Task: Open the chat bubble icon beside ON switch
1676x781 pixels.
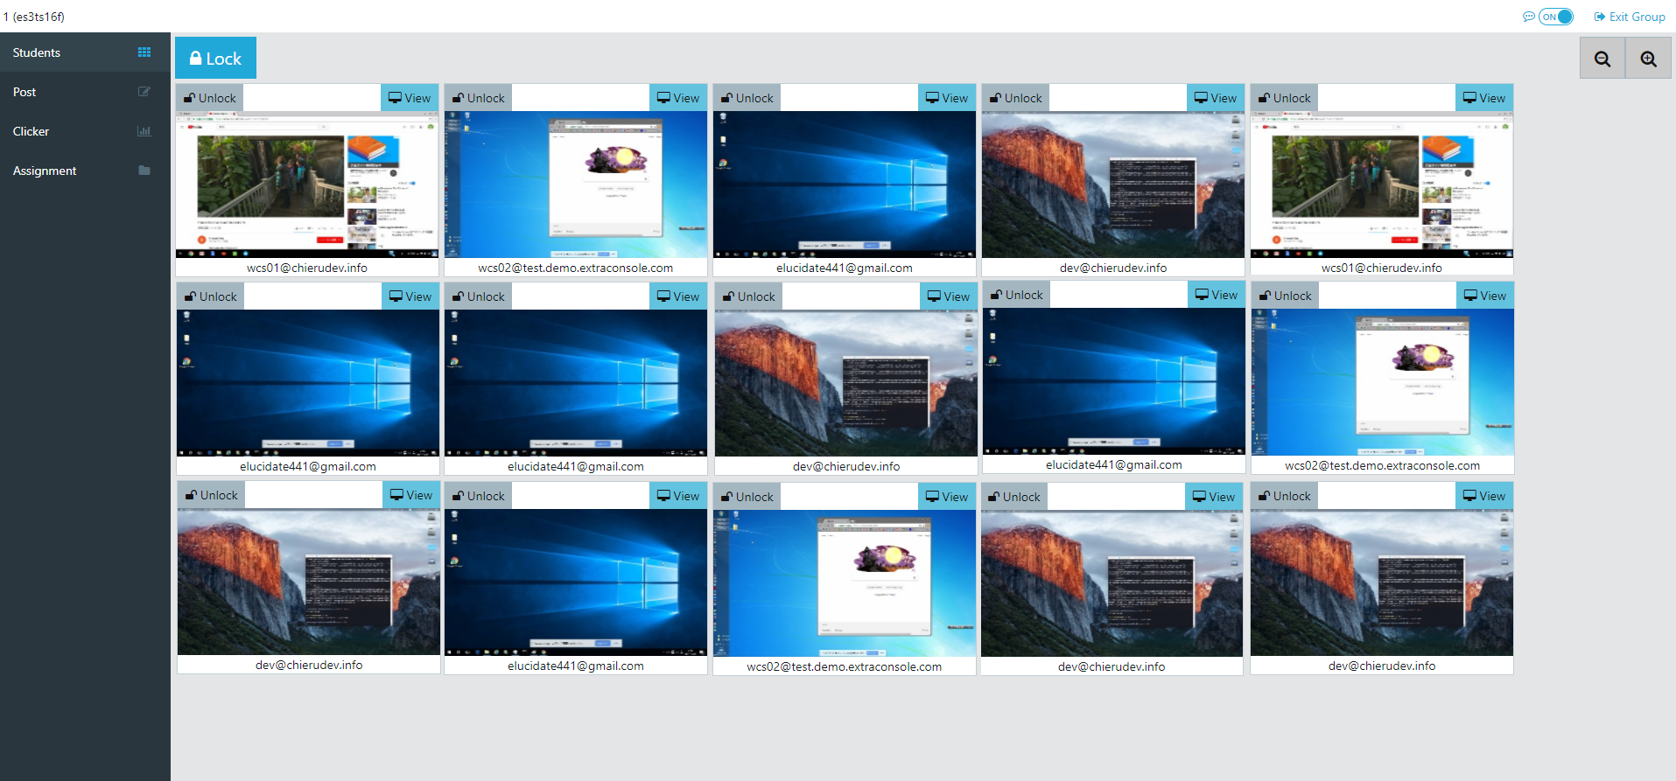Action: (x=1528, y=17)
